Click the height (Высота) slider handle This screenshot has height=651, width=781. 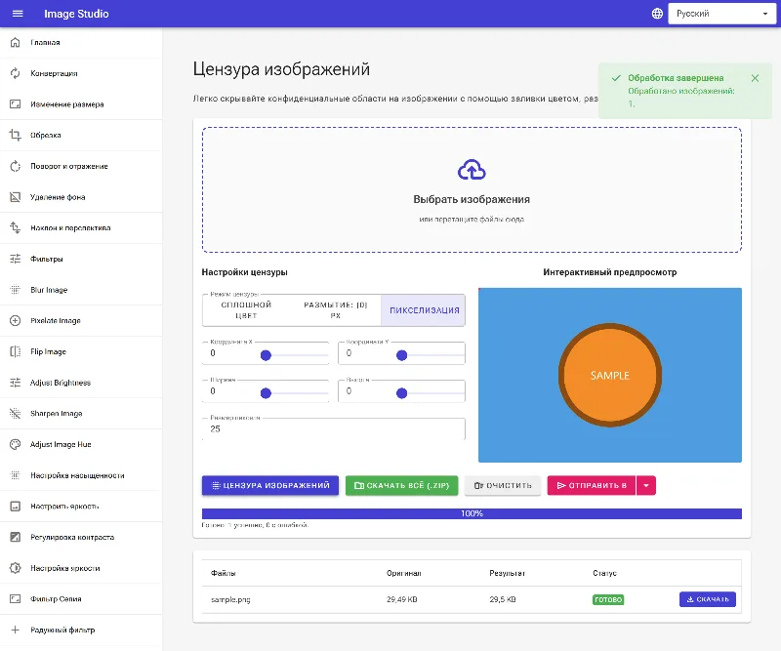tap(402, 393)
